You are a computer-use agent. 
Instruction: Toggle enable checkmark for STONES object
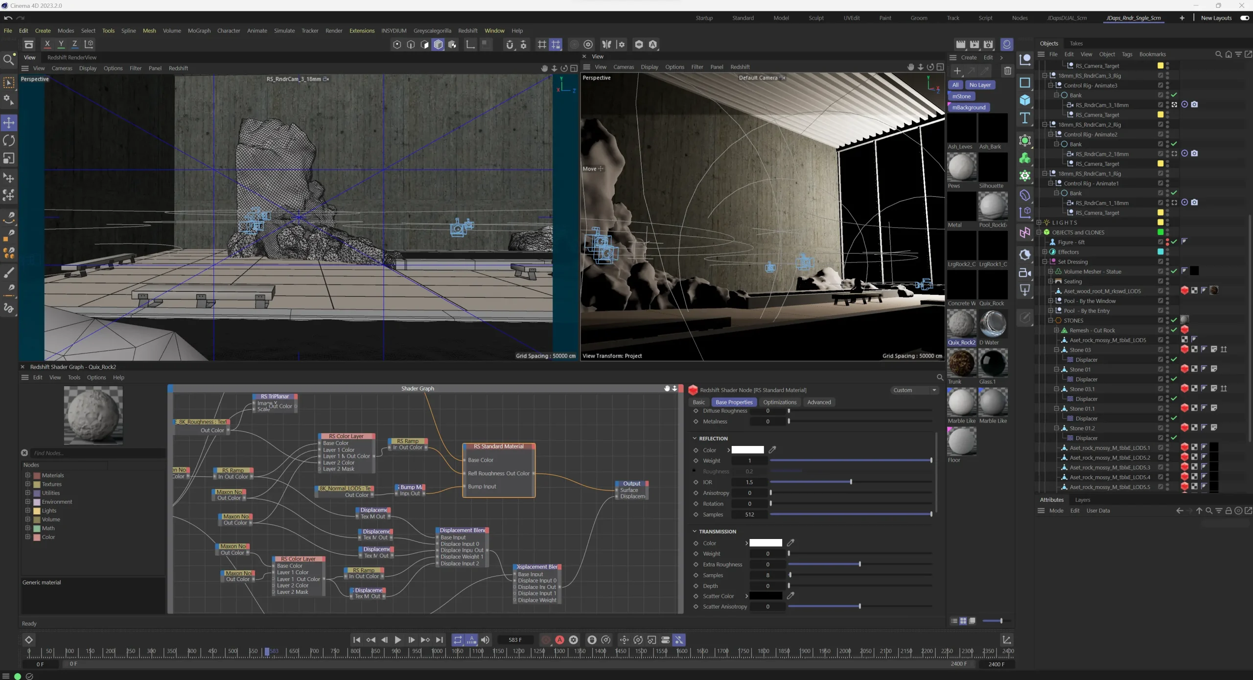(1174, 320)
